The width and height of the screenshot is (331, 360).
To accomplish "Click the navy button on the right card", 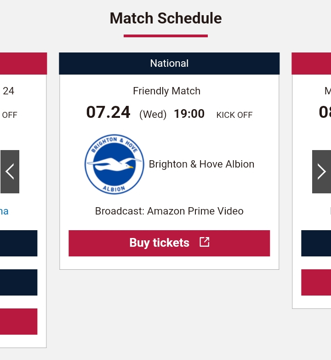I will pos(316,243).
